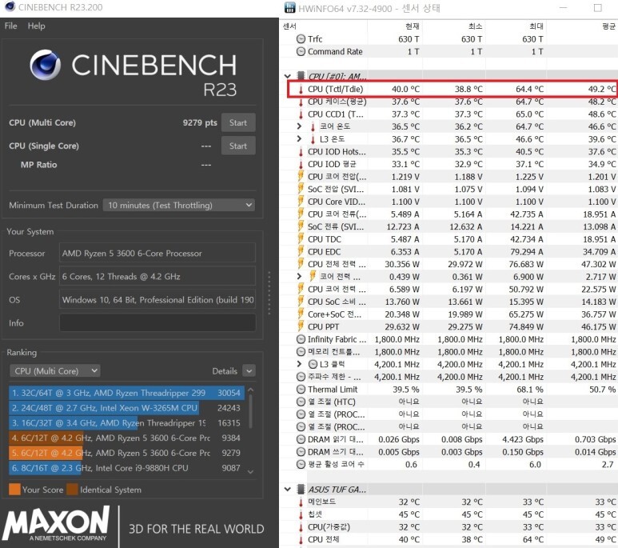Screen dimensions: 618x548
Task: Click the Trfc clock icon
Action: click(301, 39)
